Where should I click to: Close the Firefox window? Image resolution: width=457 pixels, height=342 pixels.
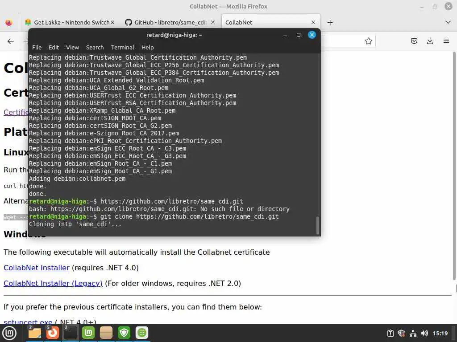coord(448,6)
